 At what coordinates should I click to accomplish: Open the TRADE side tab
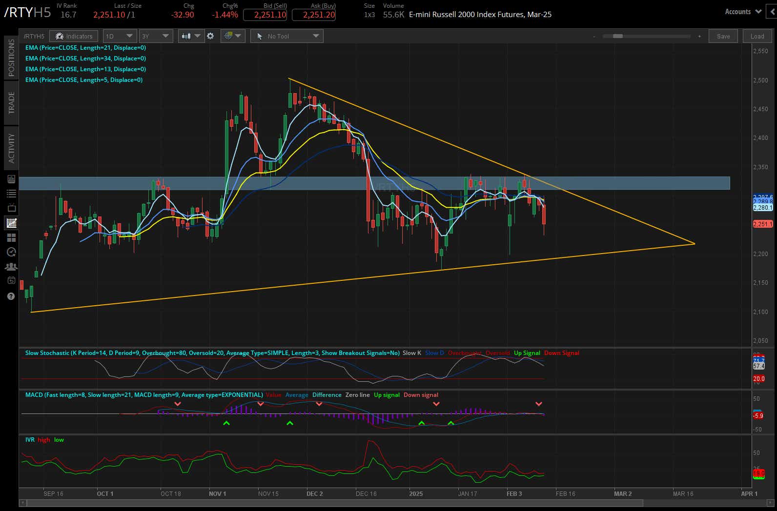tap(11, 102)
